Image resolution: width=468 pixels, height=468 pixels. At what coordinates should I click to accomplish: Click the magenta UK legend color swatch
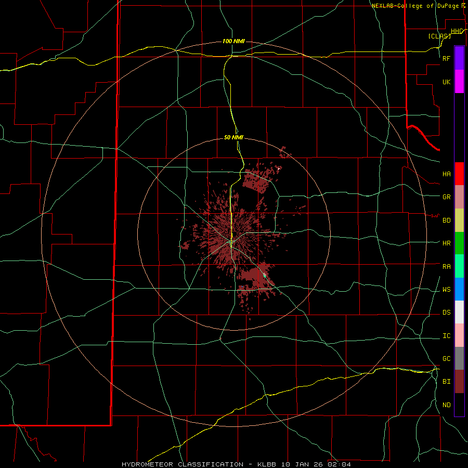(459, 82)
